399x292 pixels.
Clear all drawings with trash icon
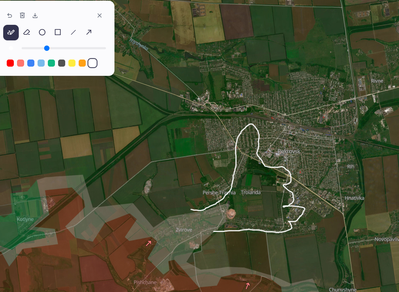22,16
